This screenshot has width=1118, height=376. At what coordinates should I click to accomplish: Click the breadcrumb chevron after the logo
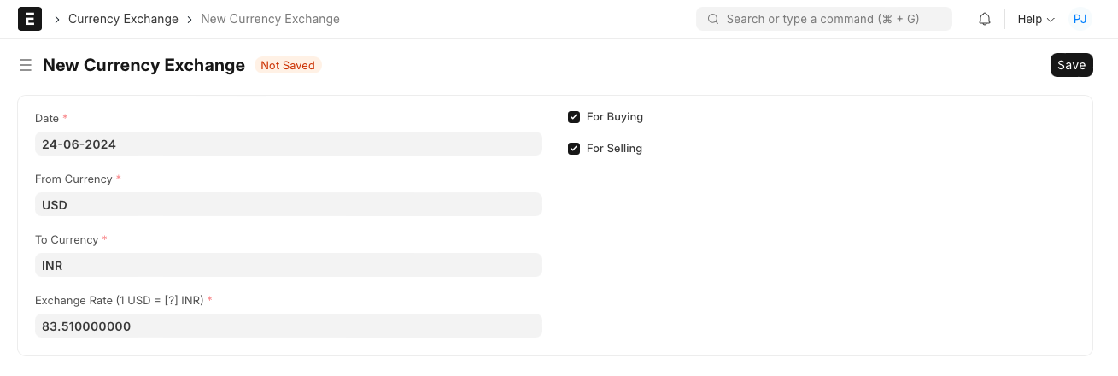[x=56, y=19]
